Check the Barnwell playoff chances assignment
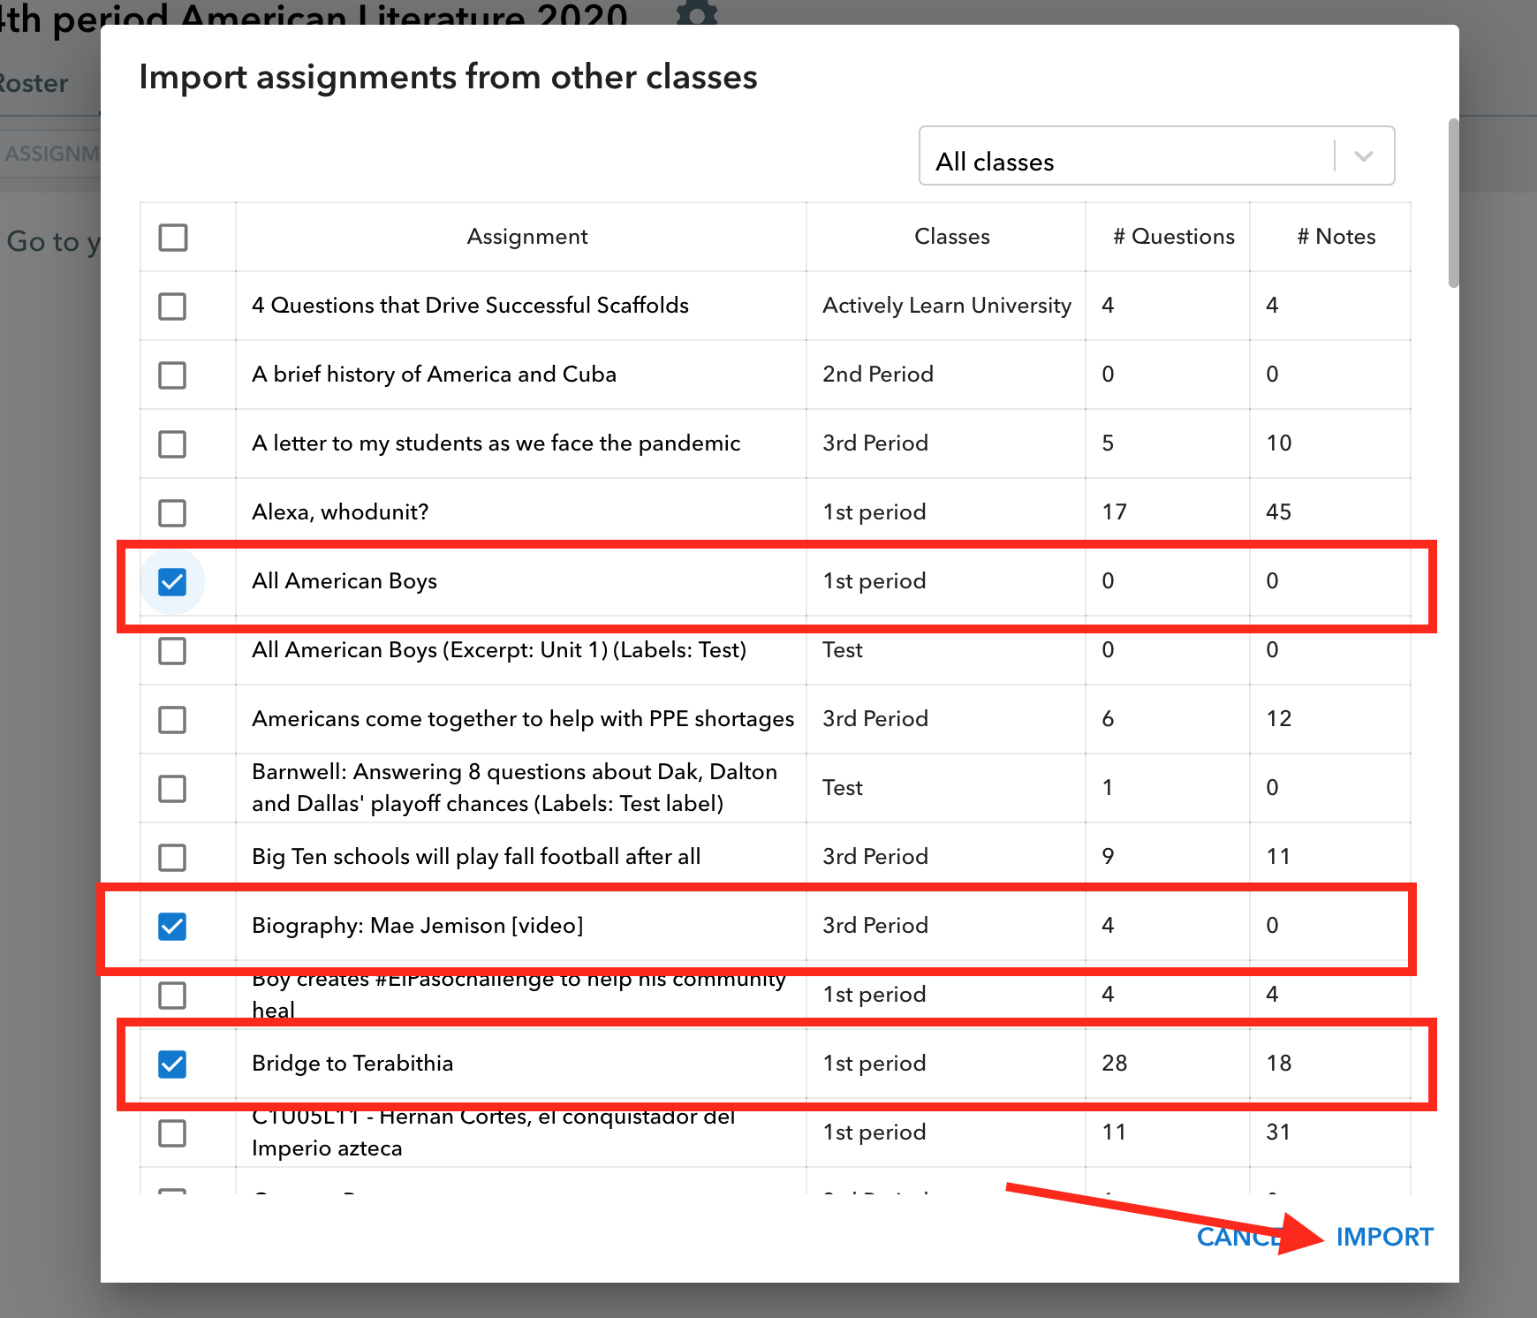1537x1318 pixels. point(172,788)
